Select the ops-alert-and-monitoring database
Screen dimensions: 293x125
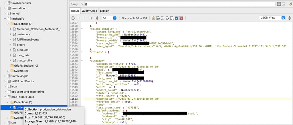(28, 91)
